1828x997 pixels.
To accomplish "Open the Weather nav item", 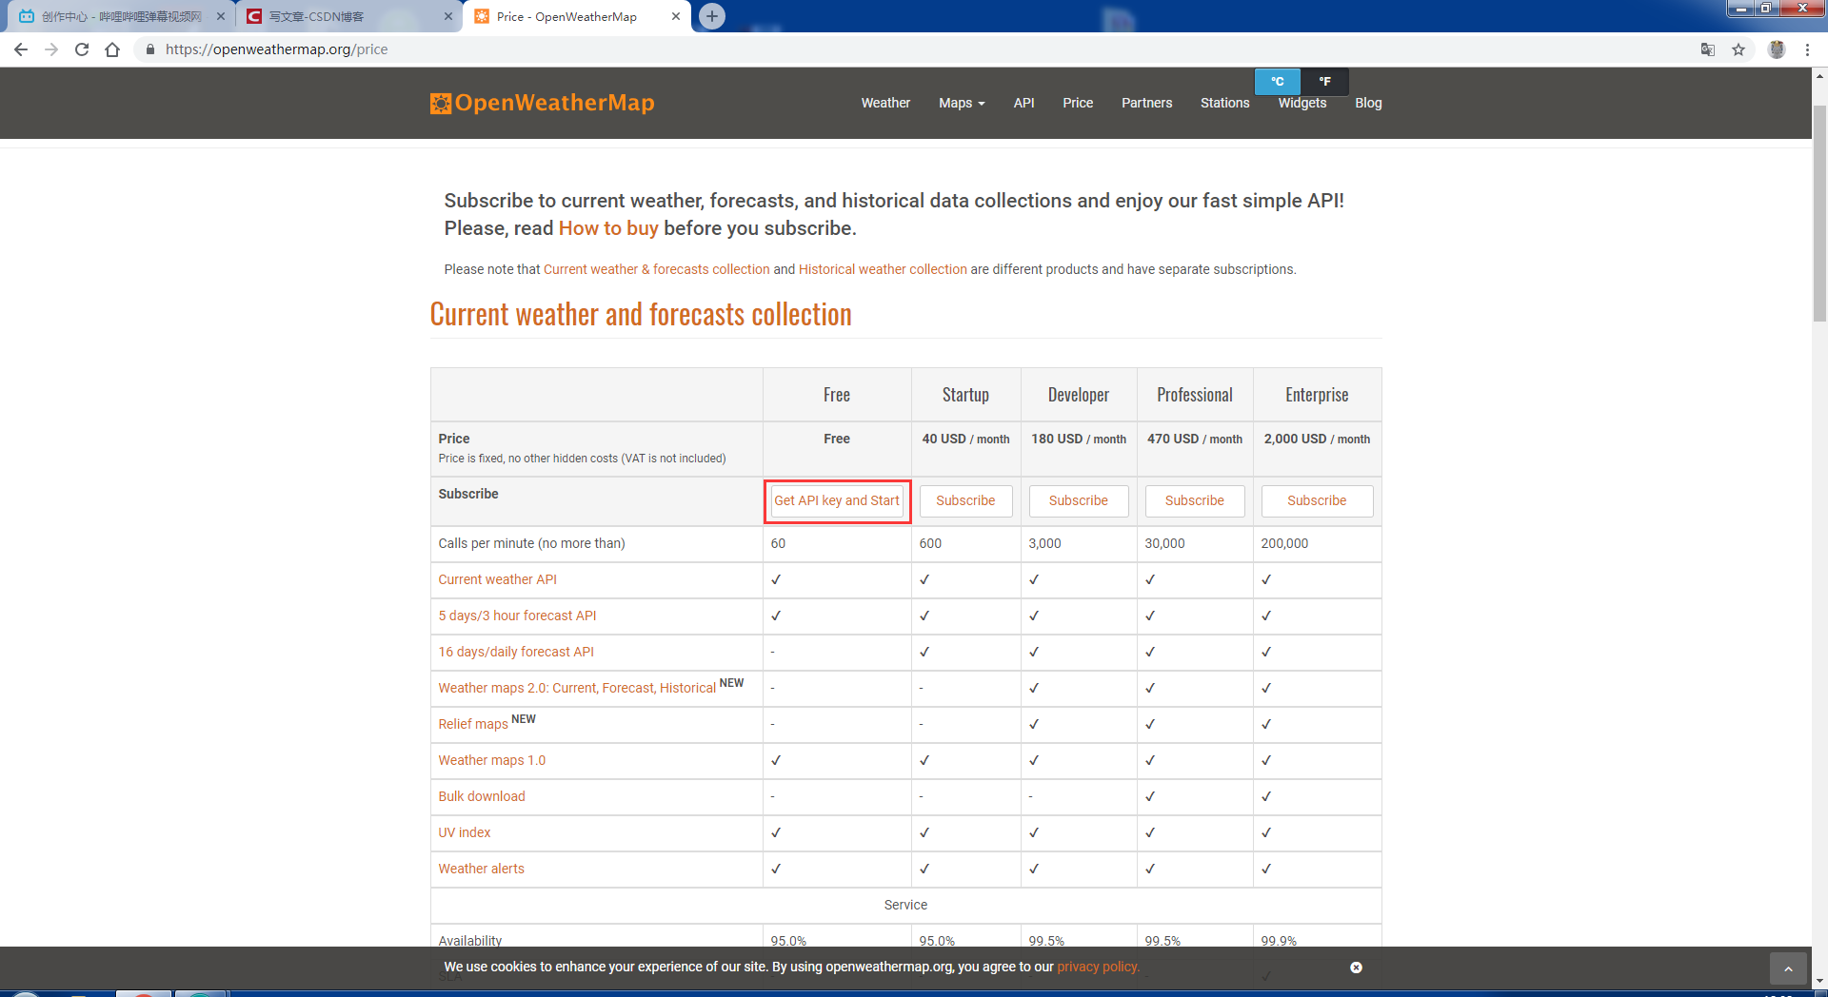I will [885, 103].
